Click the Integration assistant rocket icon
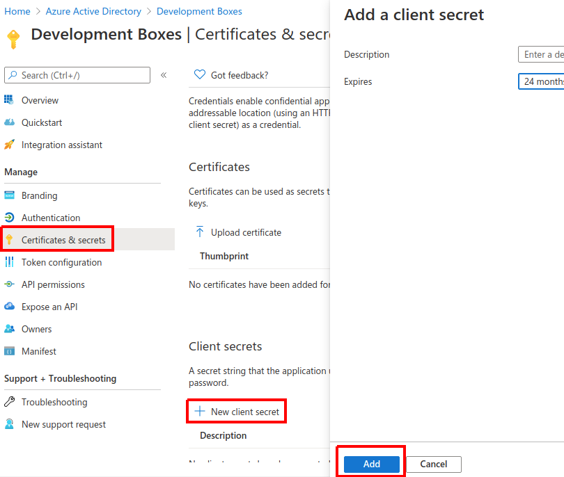Image resolution: width=564 pixels, height=477 pixels. [9, 145]
